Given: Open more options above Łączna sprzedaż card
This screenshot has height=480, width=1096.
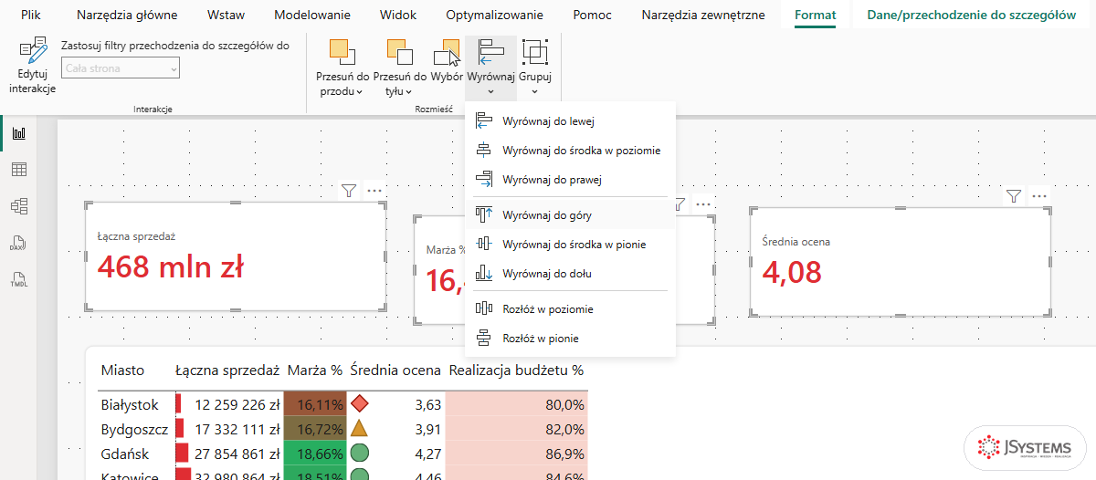Looking at the screenshot, I should coord(374,191).
